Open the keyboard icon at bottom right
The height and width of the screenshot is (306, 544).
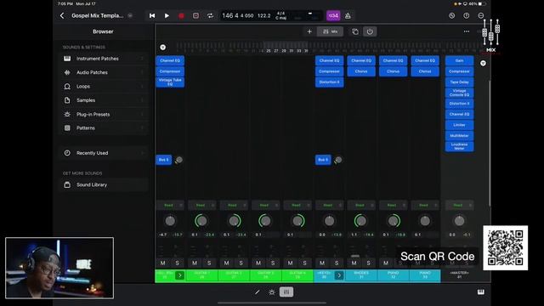(x=481, y=292)
